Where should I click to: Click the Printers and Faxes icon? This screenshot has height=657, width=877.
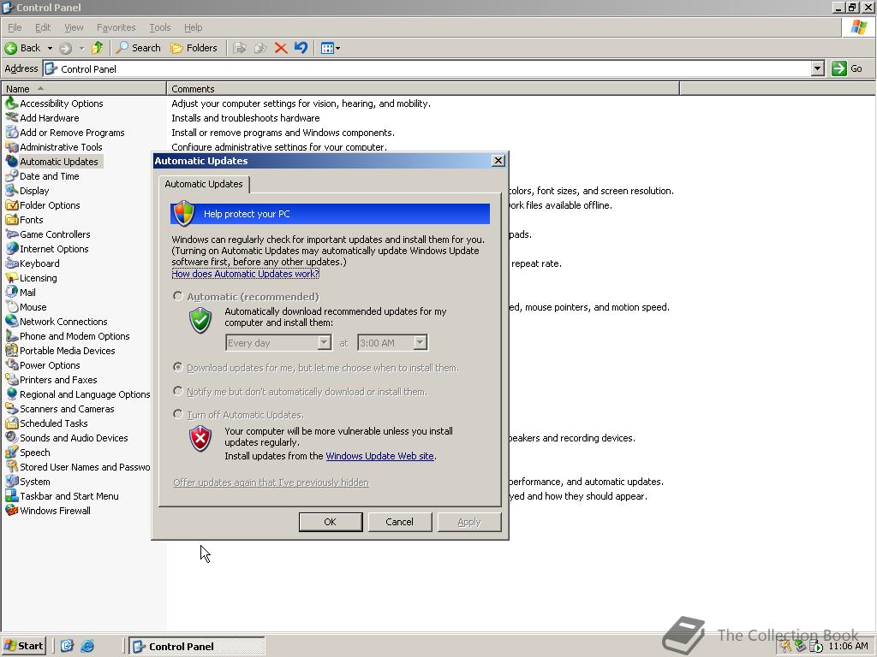coord(11,379)
